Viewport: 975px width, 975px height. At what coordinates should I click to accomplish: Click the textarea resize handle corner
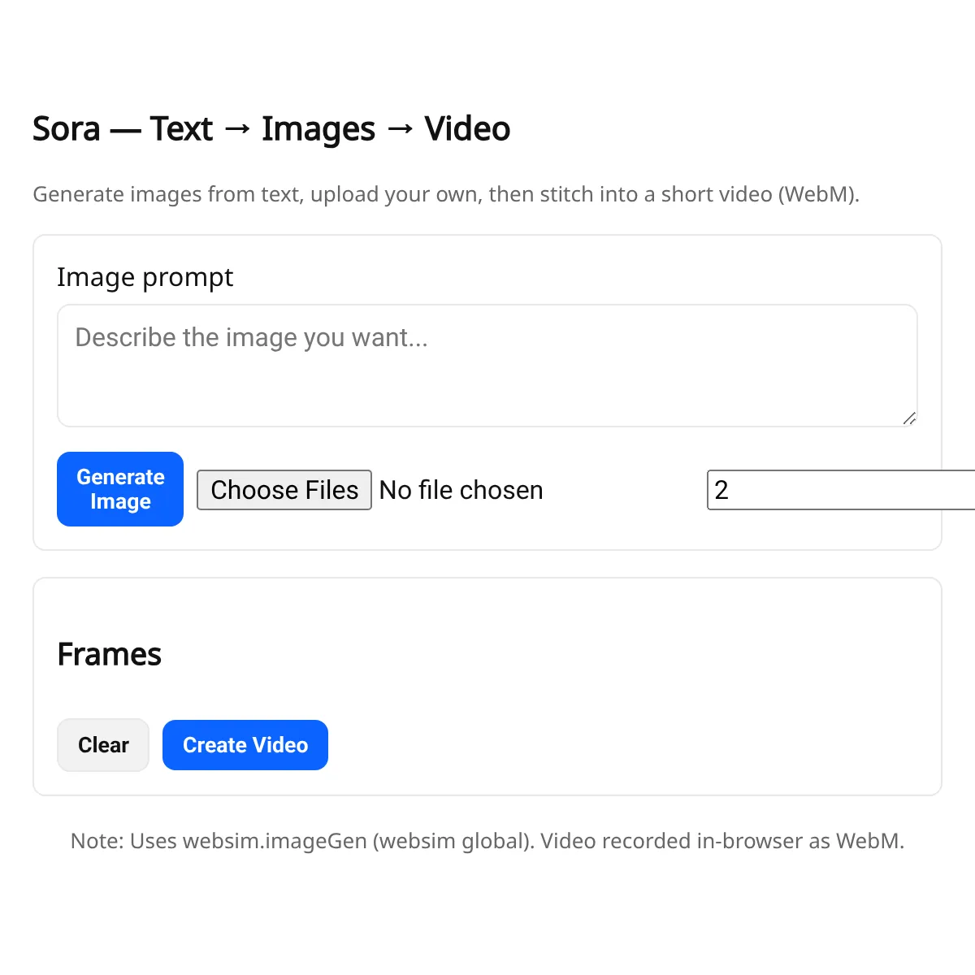point(909,418)
